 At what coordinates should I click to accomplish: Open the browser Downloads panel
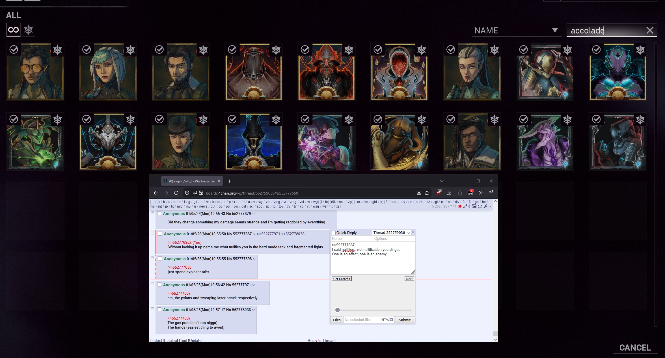tap(449, 193)
